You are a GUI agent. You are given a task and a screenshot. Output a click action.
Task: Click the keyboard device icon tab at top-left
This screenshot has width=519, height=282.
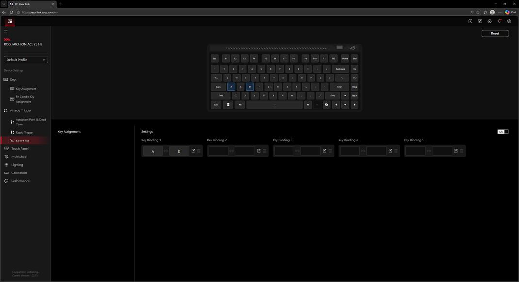pyautogui.click(x=9, y=21)
